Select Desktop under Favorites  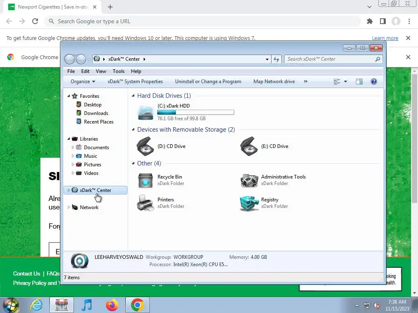(x=93, y=105)
